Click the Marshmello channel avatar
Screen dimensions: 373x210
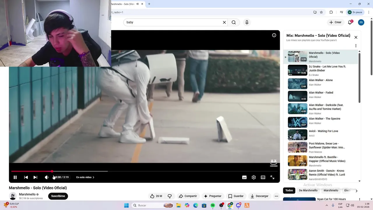(13, 196)
